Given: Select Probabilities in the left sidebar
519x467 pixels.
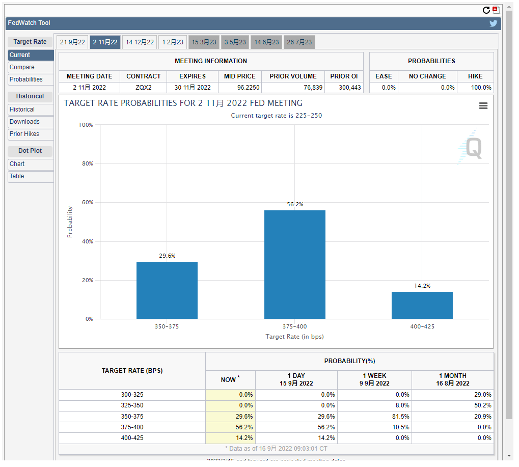Looking at the screenshot, I should tap(31, 79).
